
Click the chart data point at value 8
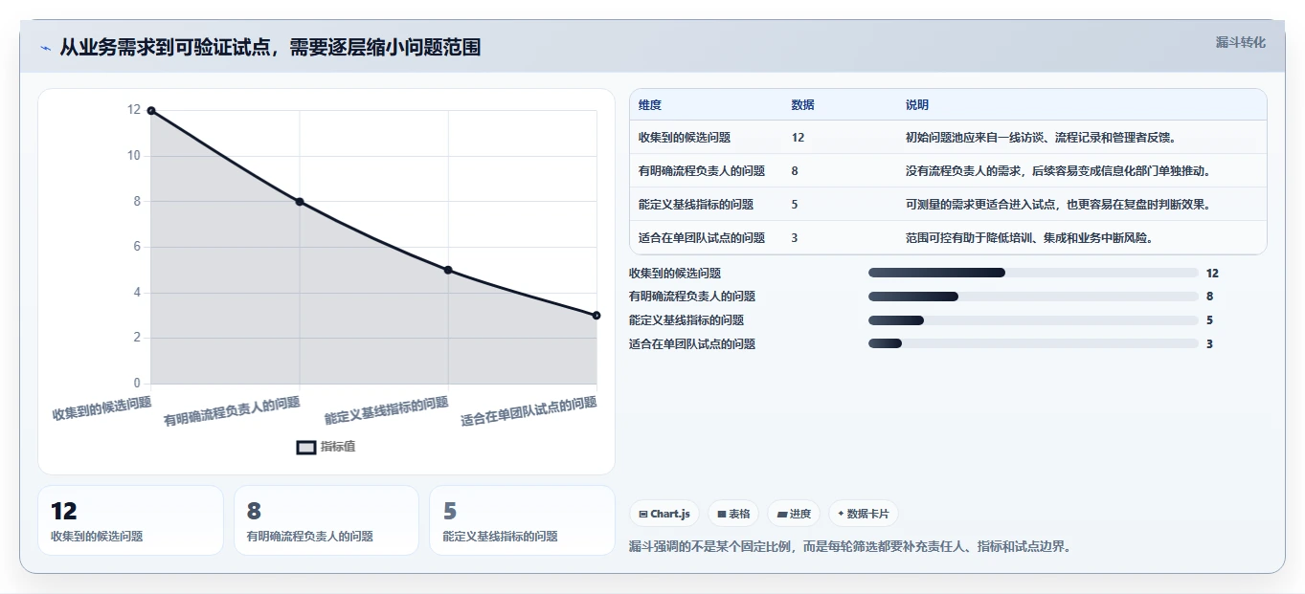(300, 202)
